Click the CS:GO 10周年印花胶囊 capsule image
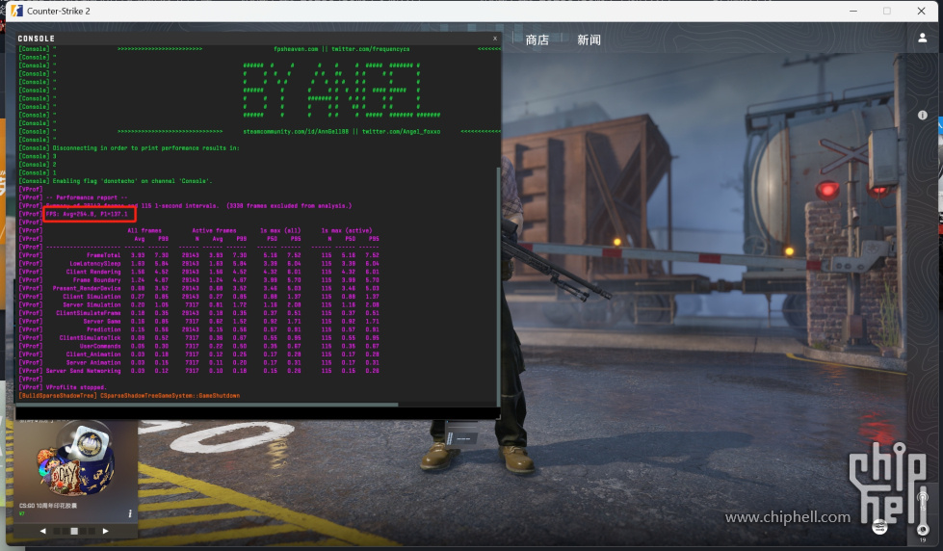This screenshot has height=551, width=943. point(76,459)
